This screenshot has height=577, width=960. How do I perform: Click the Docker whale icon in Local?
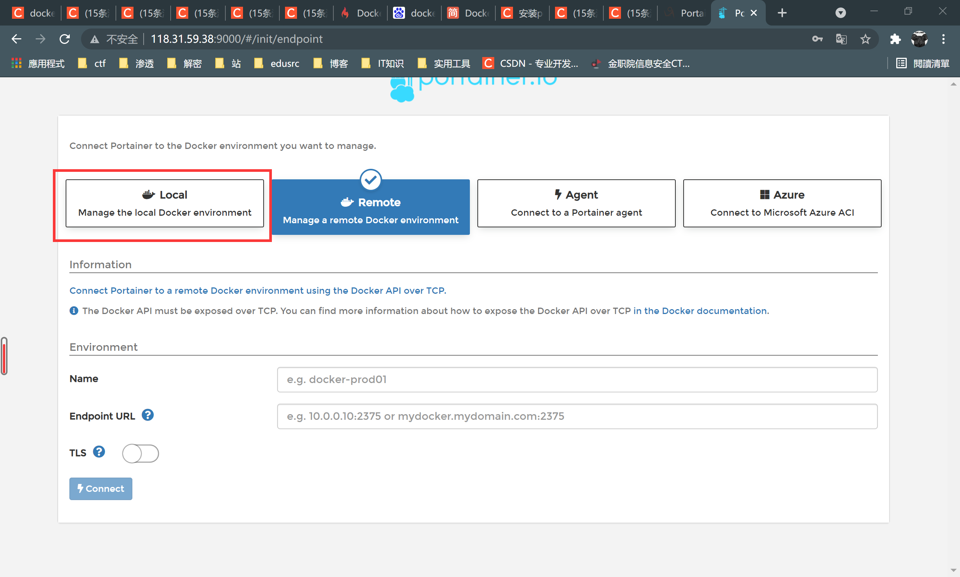point(148,194)
